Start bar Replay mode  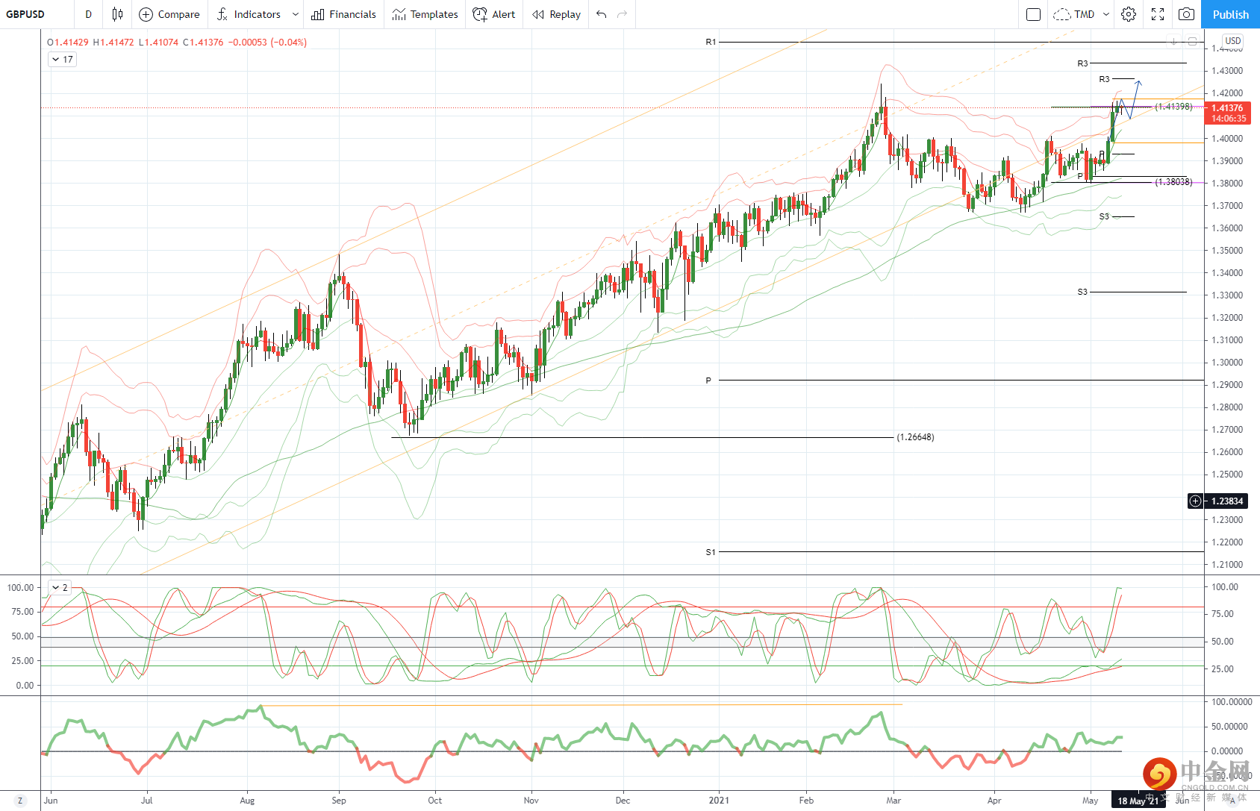tap(556, 14)
